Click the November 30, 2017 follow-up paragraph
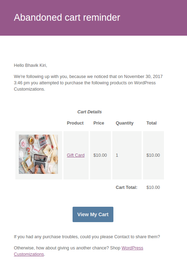Image resolution: width=187 pixels, height=262 pixels. (88, 83)
